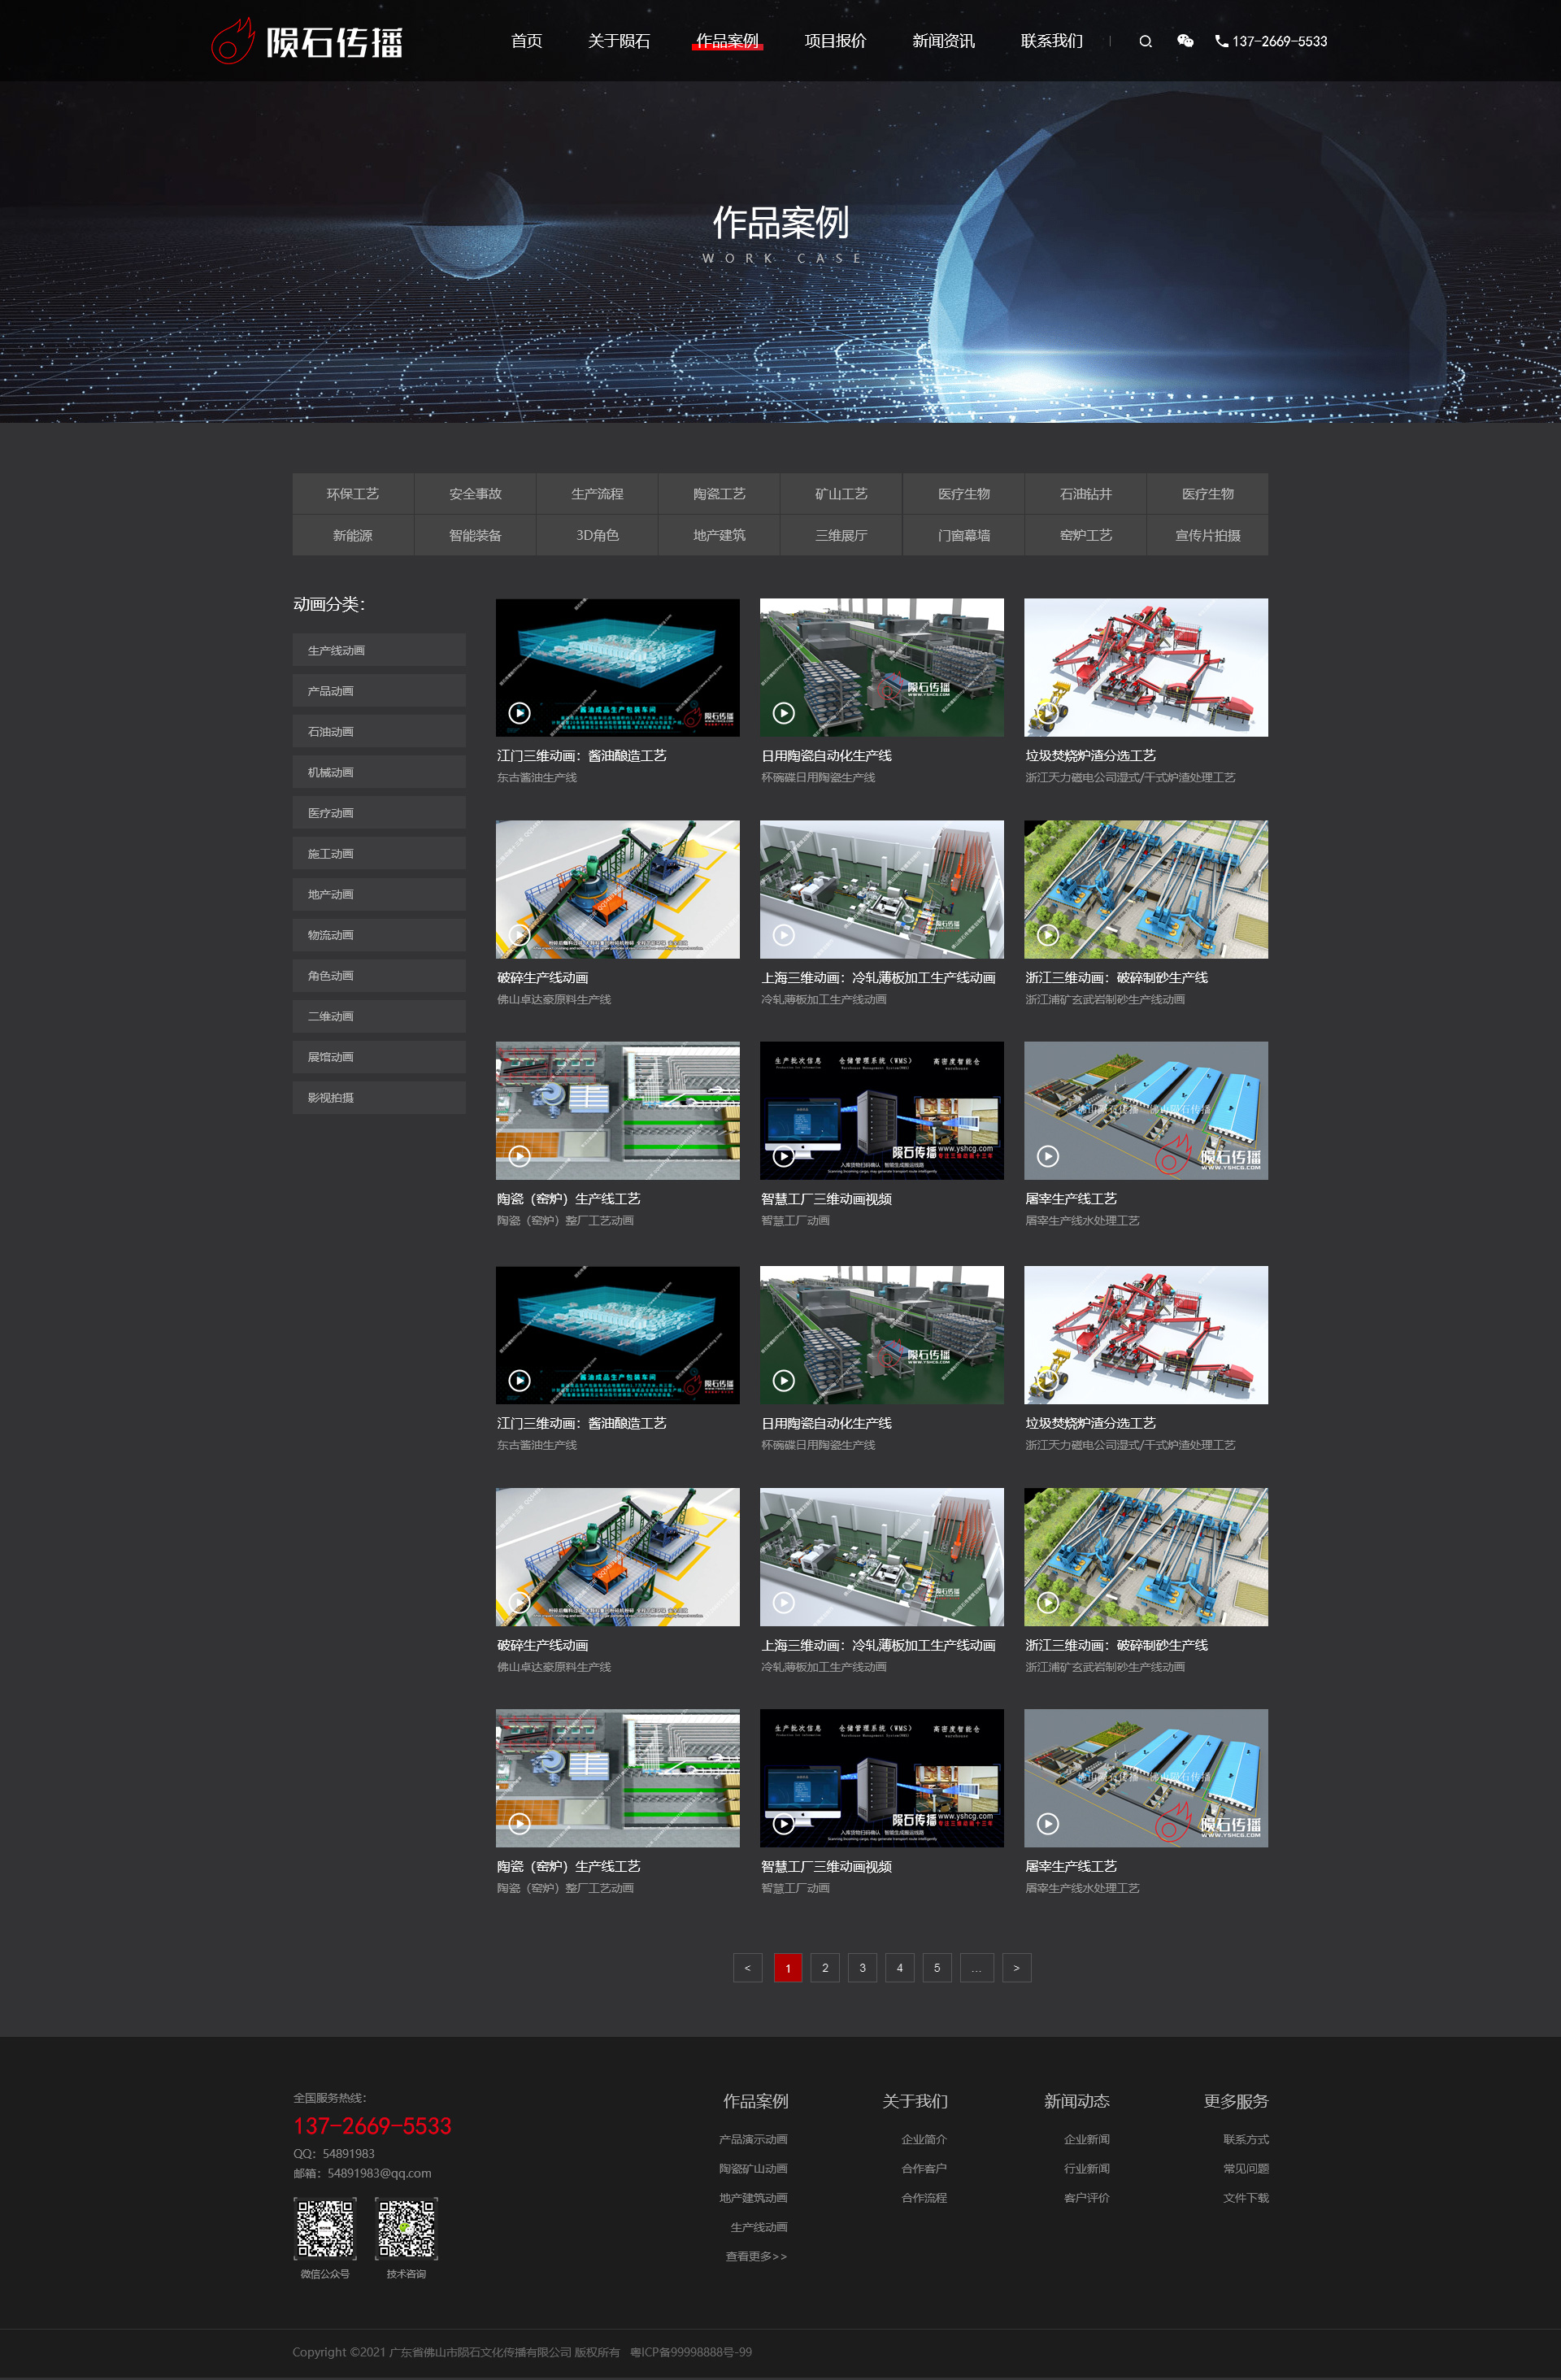Go to next page arrow in pagination
The height and width of the screenshot is (2380, 1561).
point(1016,1967)
